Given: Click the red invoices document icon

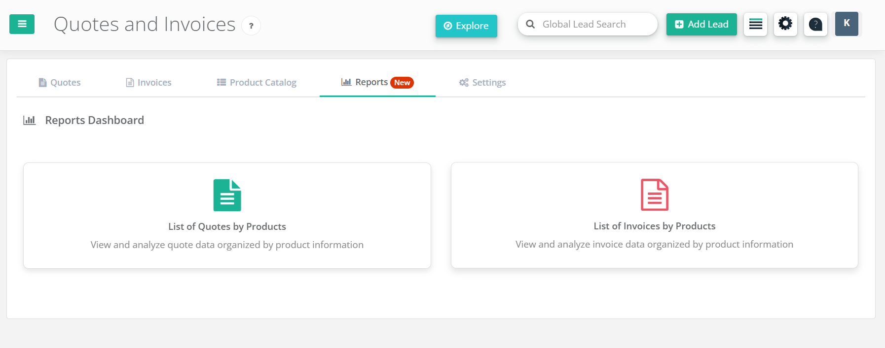Looking at the screenshot, I should pos(655,194).
